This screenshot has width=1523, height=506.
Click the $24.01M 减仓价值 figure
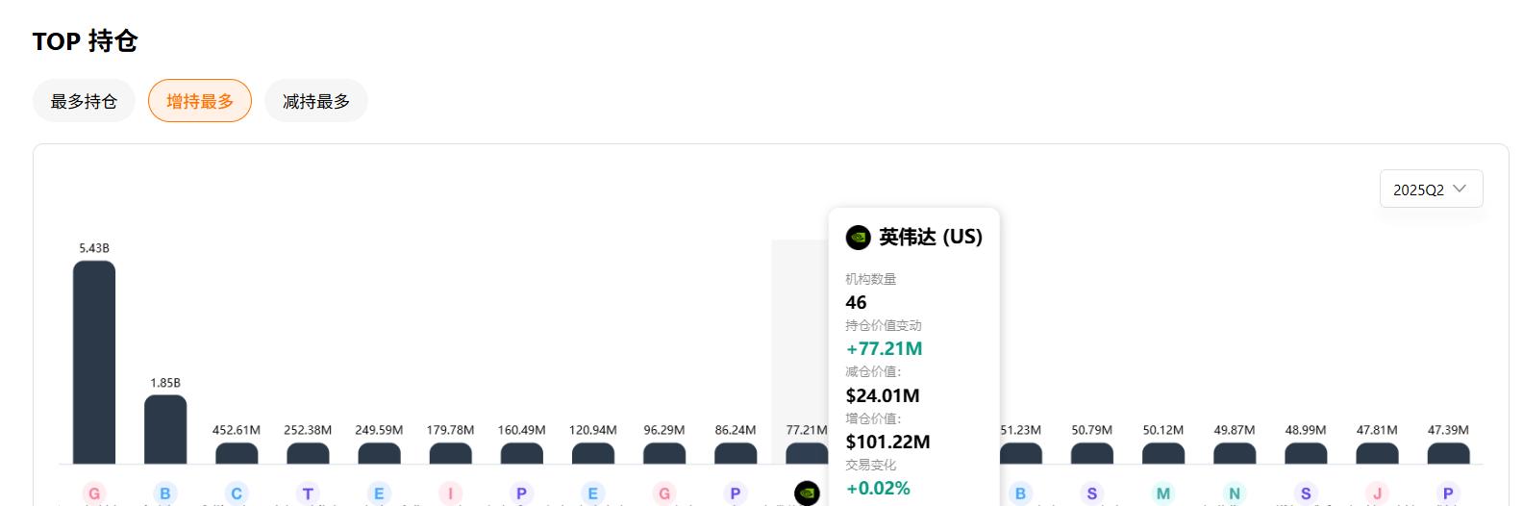pos(883,395)
